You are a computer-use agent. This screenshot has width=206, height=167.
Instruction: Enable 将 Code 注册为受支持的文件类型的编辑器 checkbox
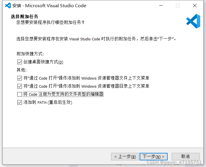tap(20, 94)
